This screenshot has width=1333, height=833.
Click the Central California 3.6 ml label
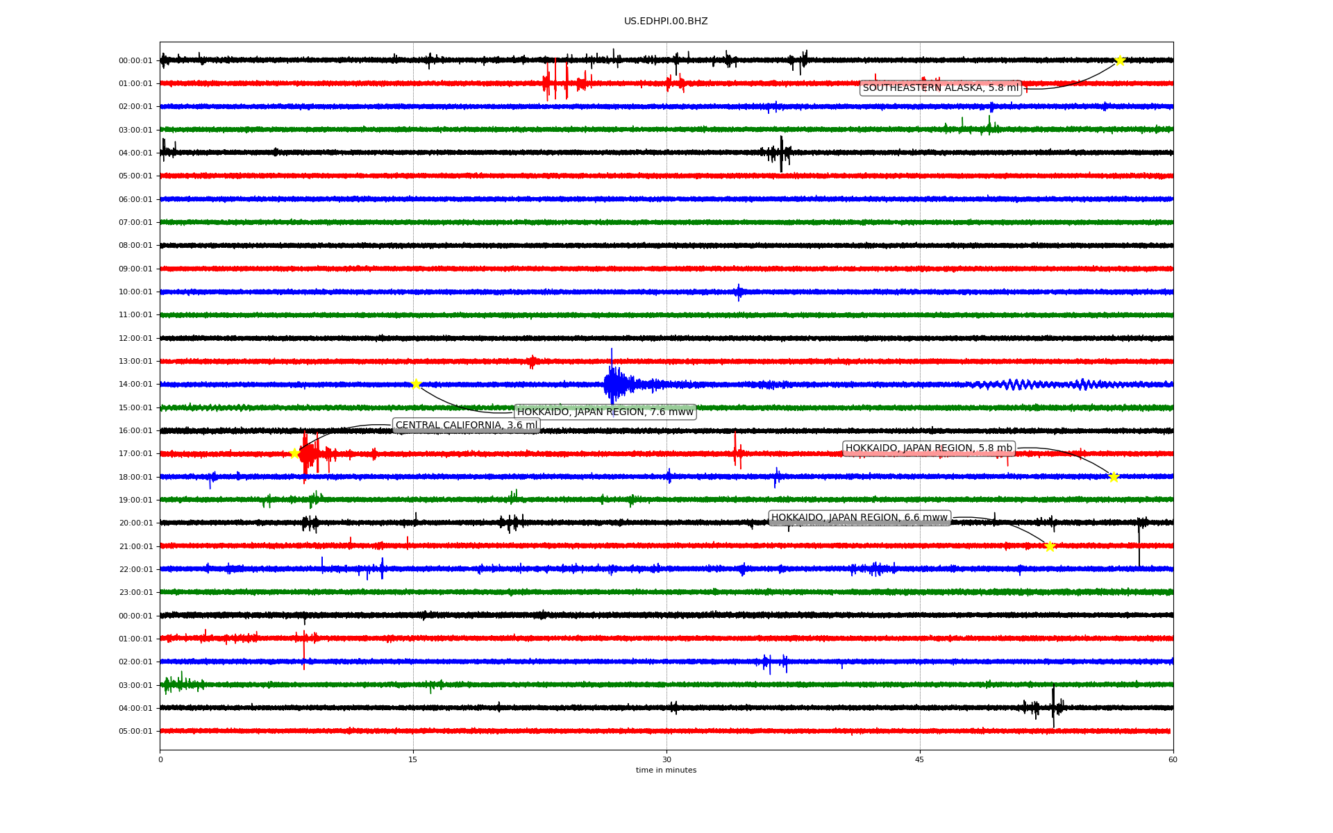(x=466, y=426)
